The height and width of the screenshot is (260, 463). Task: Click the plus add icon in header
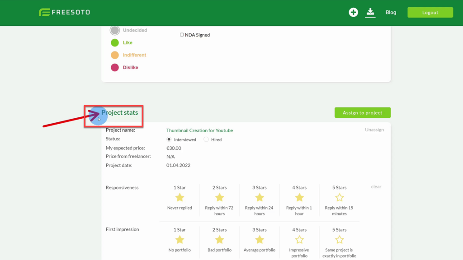coord(353,12)
